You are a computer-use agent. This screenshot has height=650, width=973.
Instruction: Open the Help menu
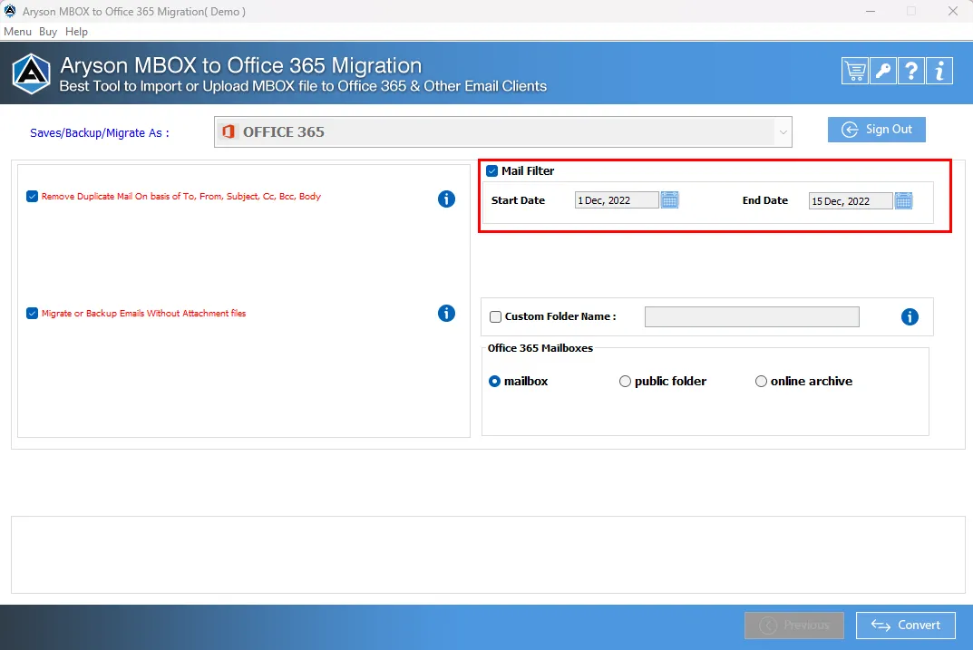click(76, 32)
